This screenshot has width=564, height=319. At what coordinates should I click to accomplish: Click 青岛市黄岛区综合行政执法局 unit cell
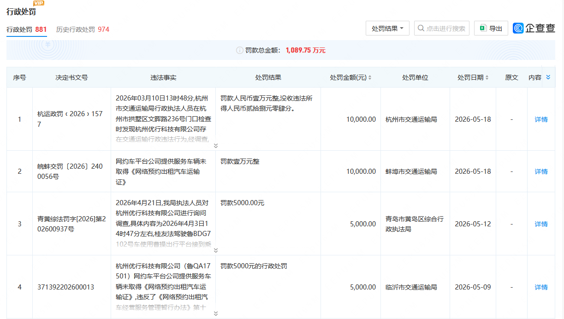(x=415, y=224)
